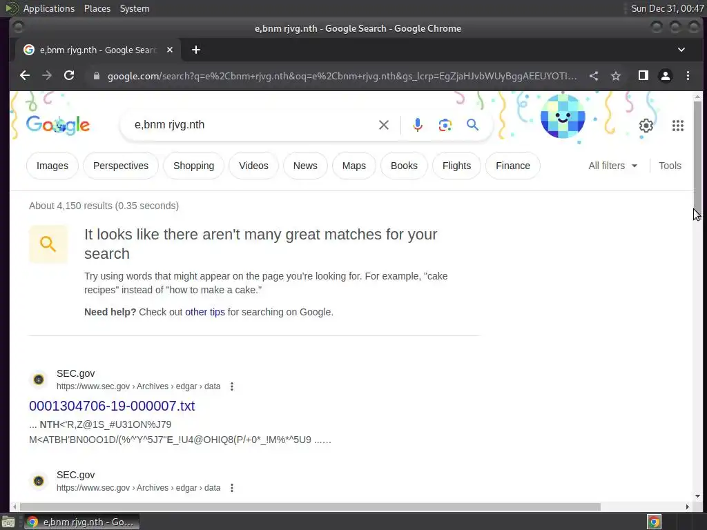
Task: Open Google quick settings gear
Action: point(646,126)
